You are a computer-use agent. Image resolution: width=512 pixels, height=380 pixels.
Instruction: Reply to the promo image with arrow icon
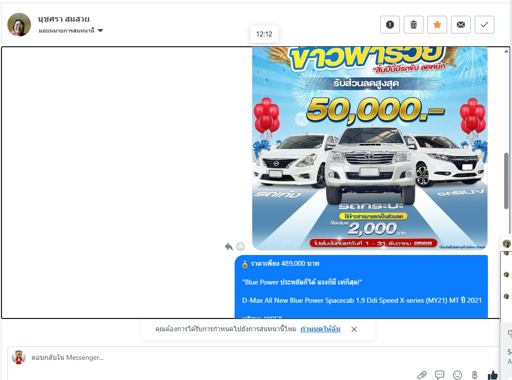point(229,247)
